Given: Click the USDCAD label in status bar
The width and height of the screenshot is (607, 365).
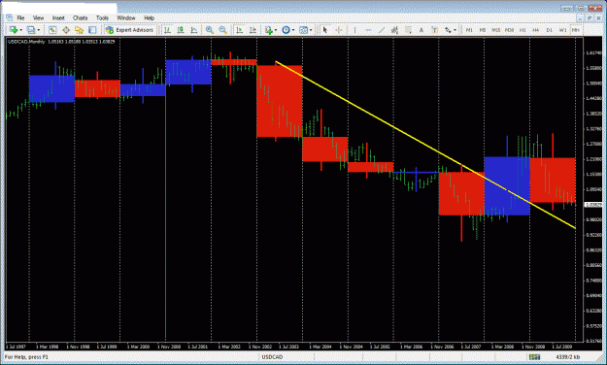Looking at the screenshot, I should [272, 357].
